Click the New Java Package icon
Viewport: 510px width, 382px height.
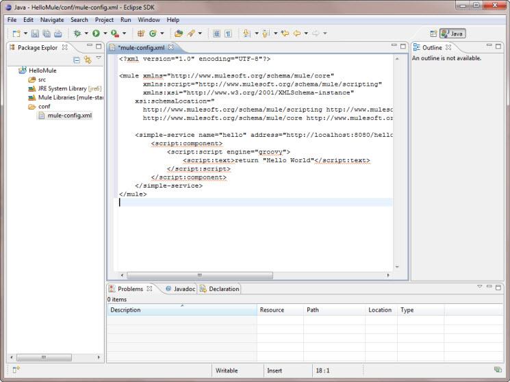[x=141, y=33]
